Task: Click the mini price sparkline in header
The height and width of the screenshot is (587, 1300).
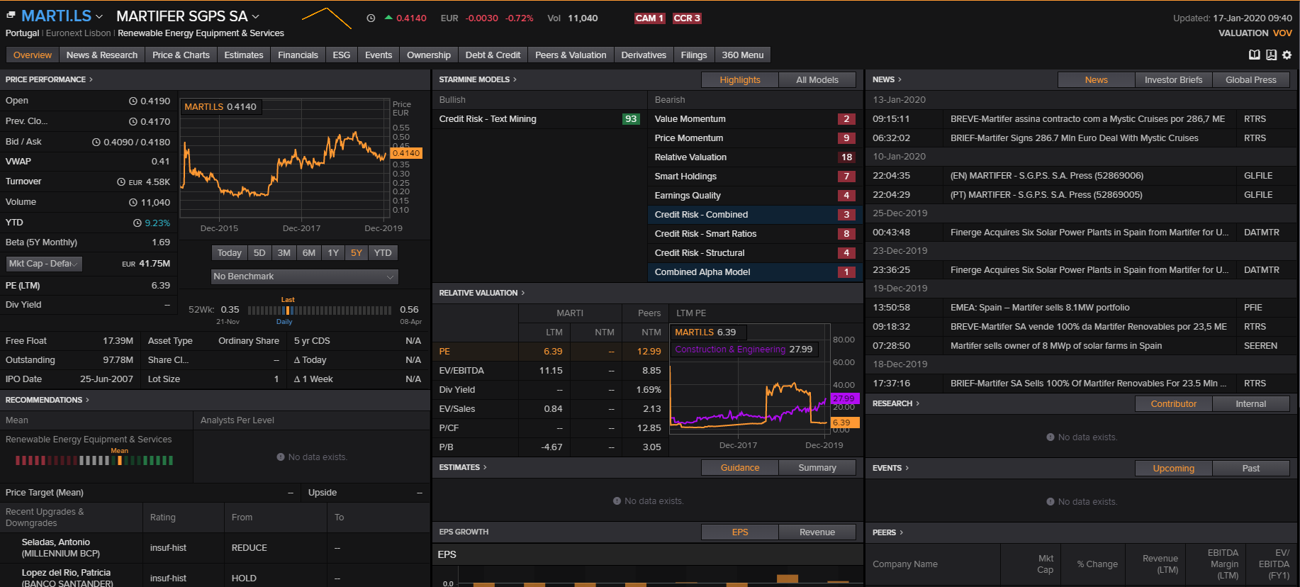Action: 326,18
